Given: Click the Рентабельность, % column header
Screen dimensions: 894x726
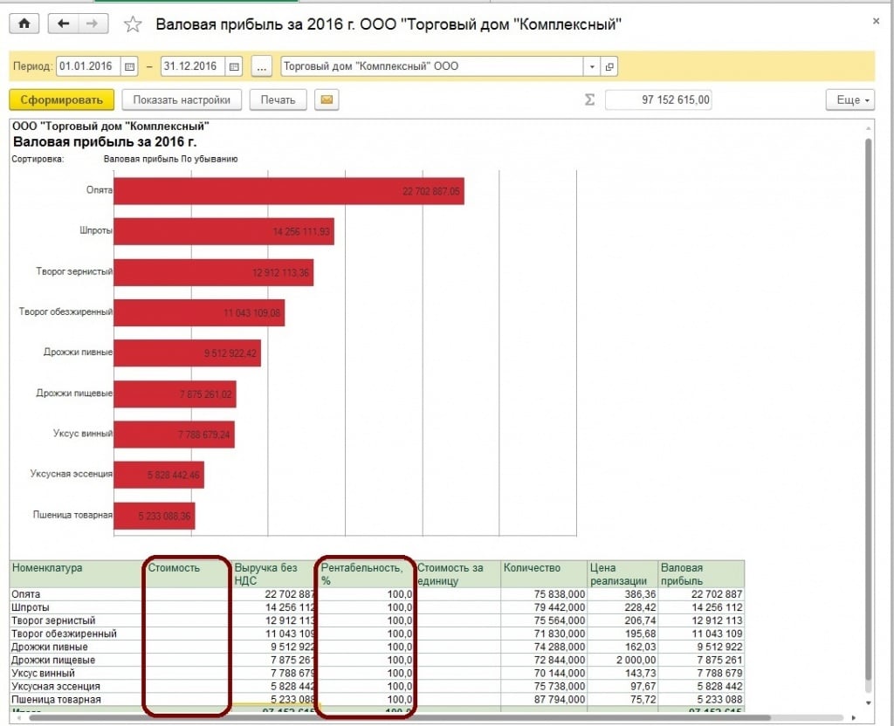Looking at the screenshot, I should 365,573.
